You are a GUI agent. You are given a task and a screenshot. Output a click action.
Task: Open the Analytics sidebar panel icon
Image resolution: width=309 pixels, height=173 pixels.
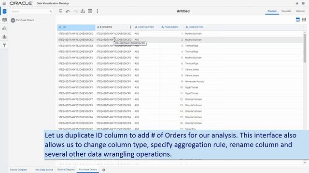(x=4, y=28)
